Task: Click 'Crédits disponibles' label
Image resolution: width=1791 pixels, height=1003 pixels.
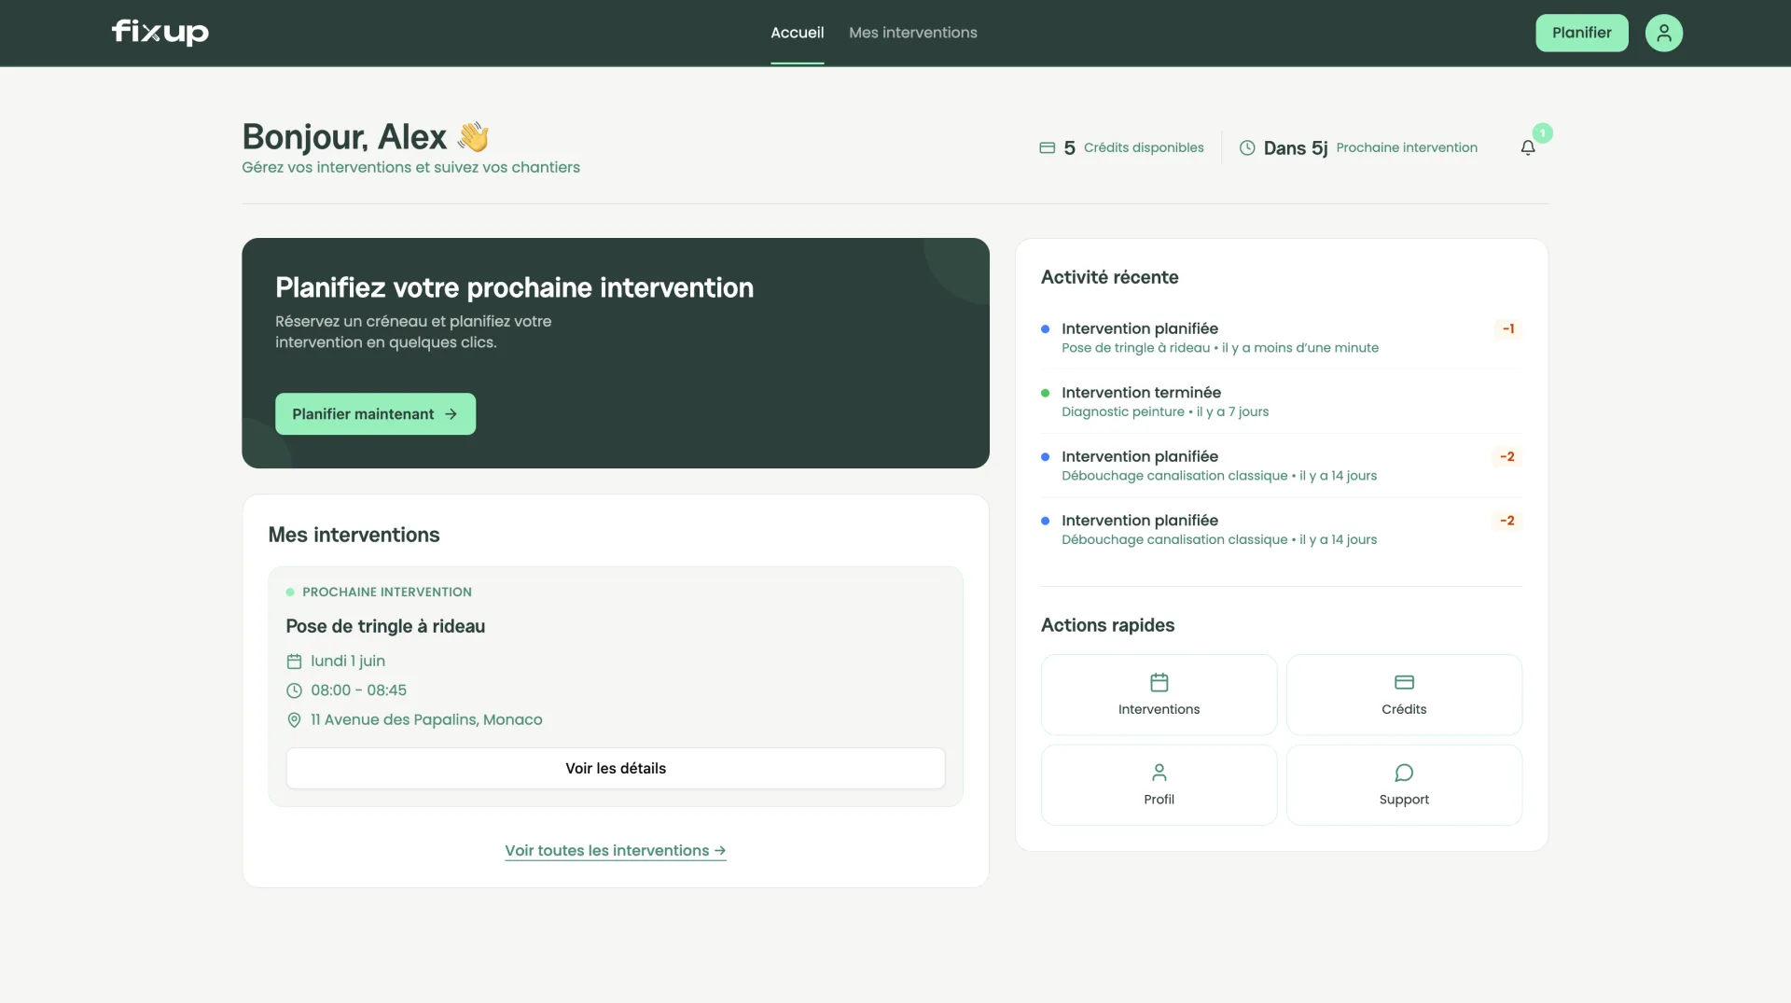Action: (x=1144, y=147)
